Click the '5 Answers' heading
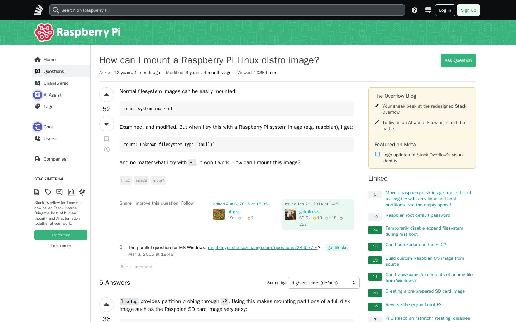Viewport: 516px width, 322px height. point(115,283)
